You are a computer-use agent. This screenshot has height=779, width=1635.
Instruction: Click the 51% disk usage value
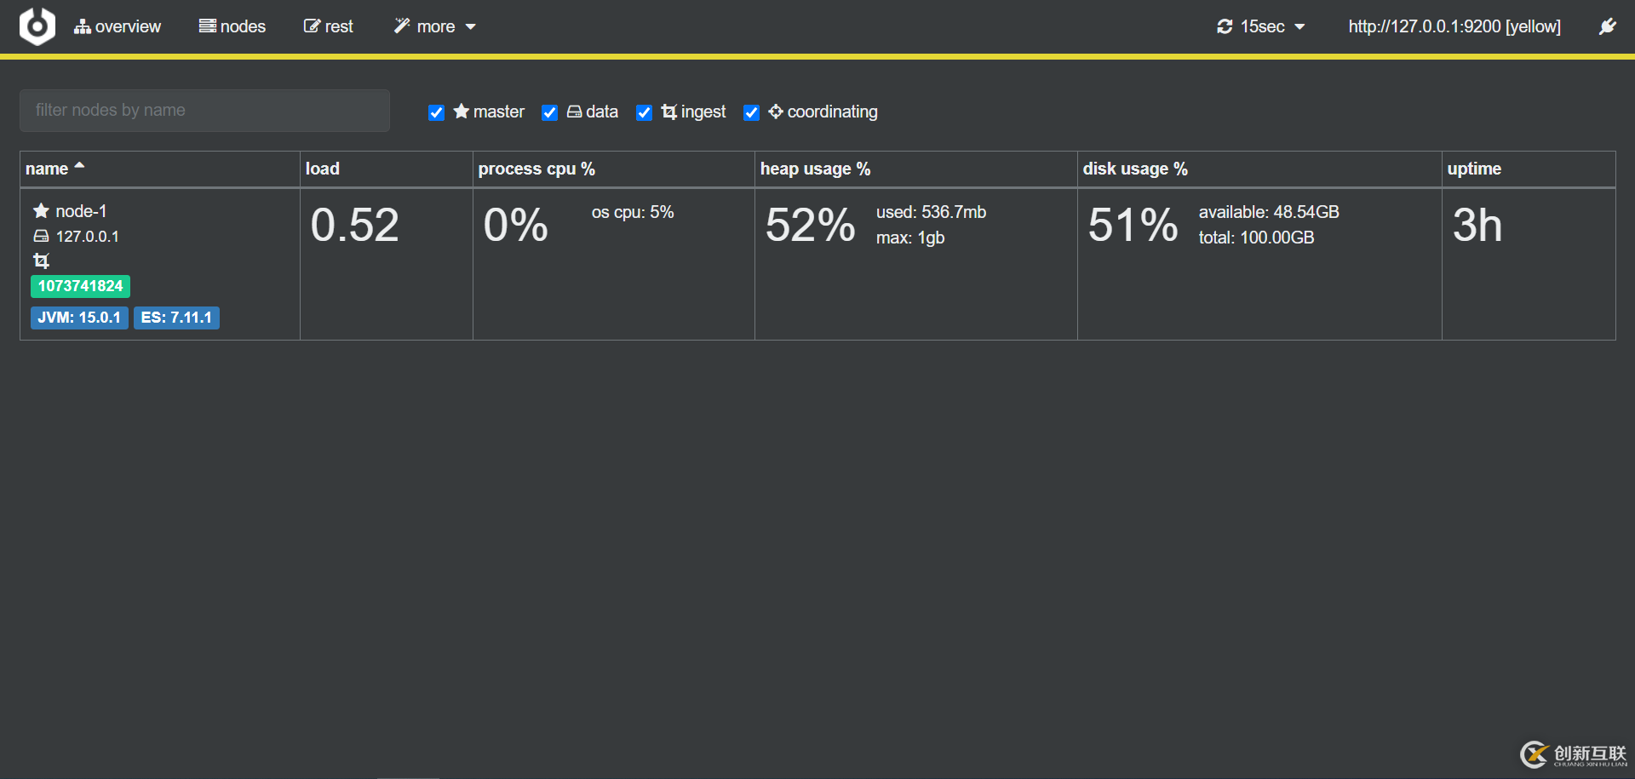click(1133, 226)
